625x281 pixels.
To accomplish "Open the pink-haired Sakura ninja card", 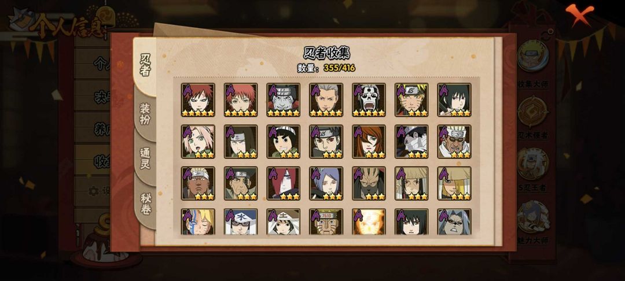I will [x=198, y=142].
